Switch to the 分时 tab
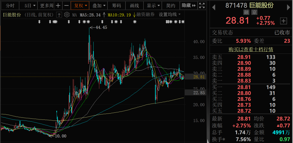Viewport: 293px width, 143px height. (10, 6)
